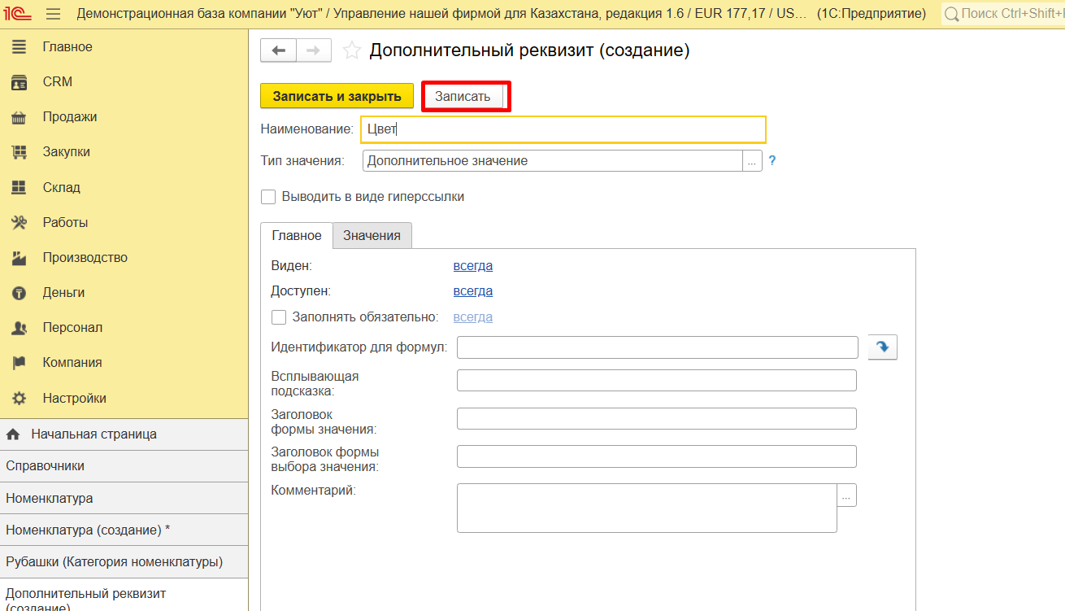Toggle the Заполнять обязательно checkbox
Screen dimensions: 1065x611
point(279,317)
